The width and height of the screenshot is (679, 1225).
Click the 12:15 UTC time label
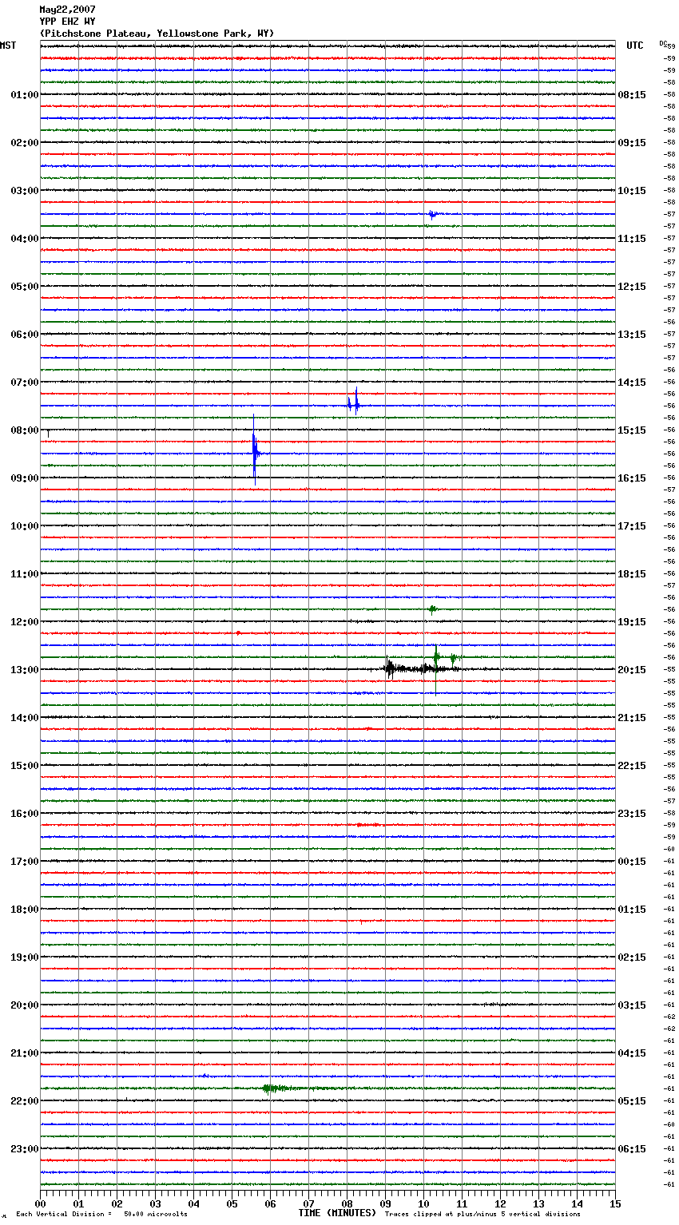point(632,287)
